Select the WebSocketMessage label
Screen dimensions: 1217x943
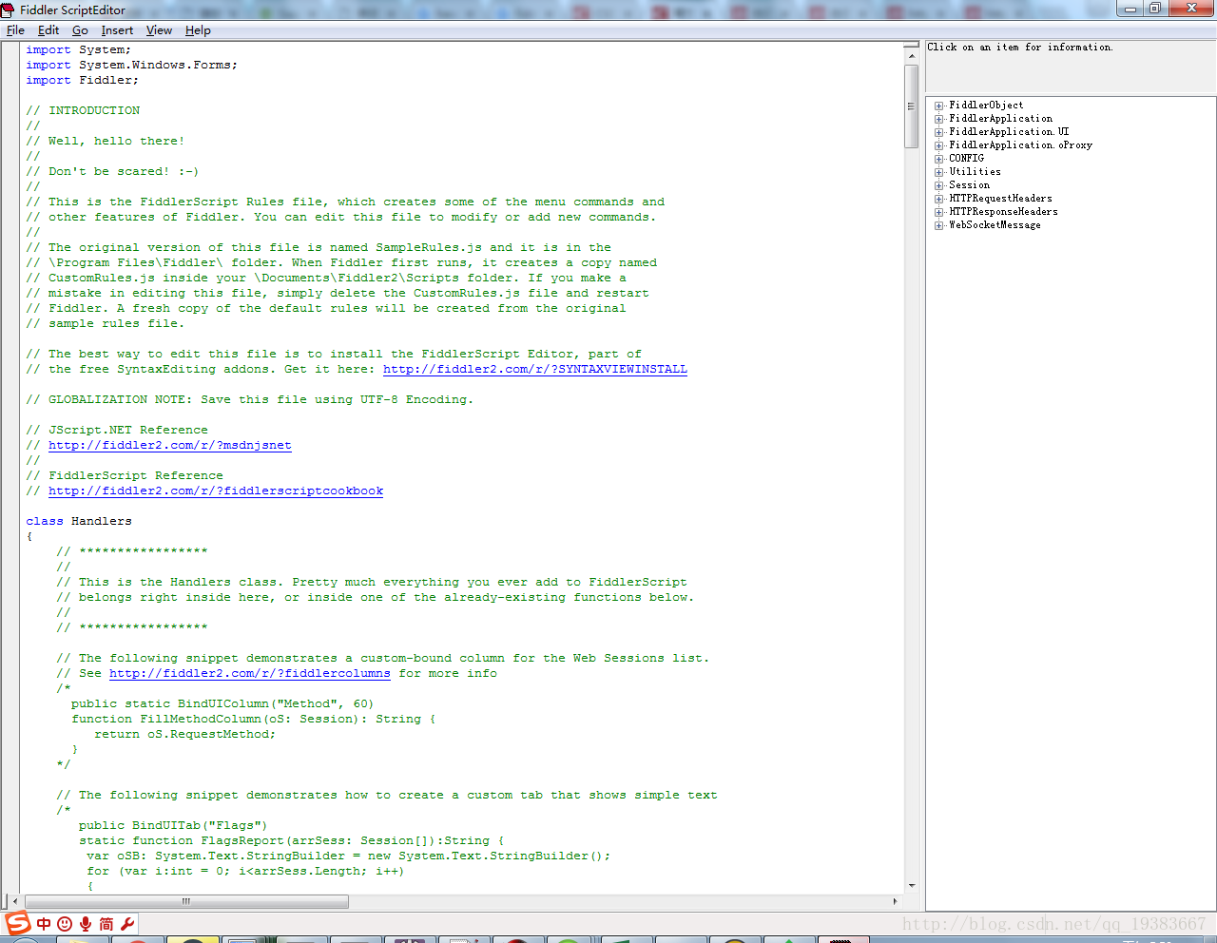pos(995,225)
